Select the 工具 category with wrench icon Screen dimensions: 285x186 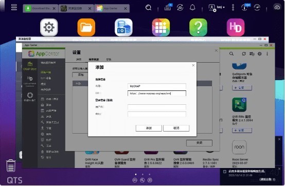coord(46,146)
